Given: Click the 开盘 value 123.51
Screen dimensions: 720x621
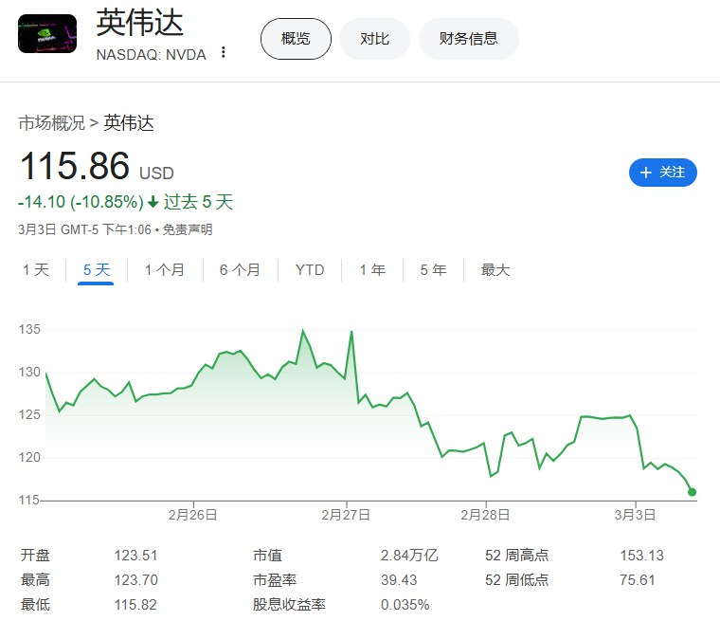Looking at the screenshot, I should (135, 556).
